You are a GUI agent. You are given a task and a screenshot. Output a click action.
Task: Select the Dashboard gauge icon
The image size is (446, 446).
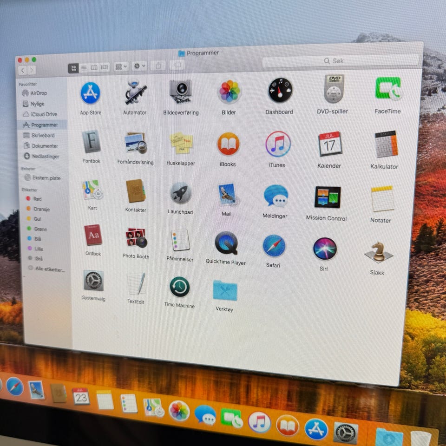(280, 90)
